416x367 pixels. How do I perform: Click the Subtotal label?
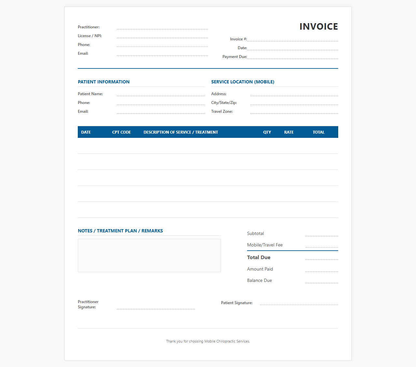coord(256,233)
